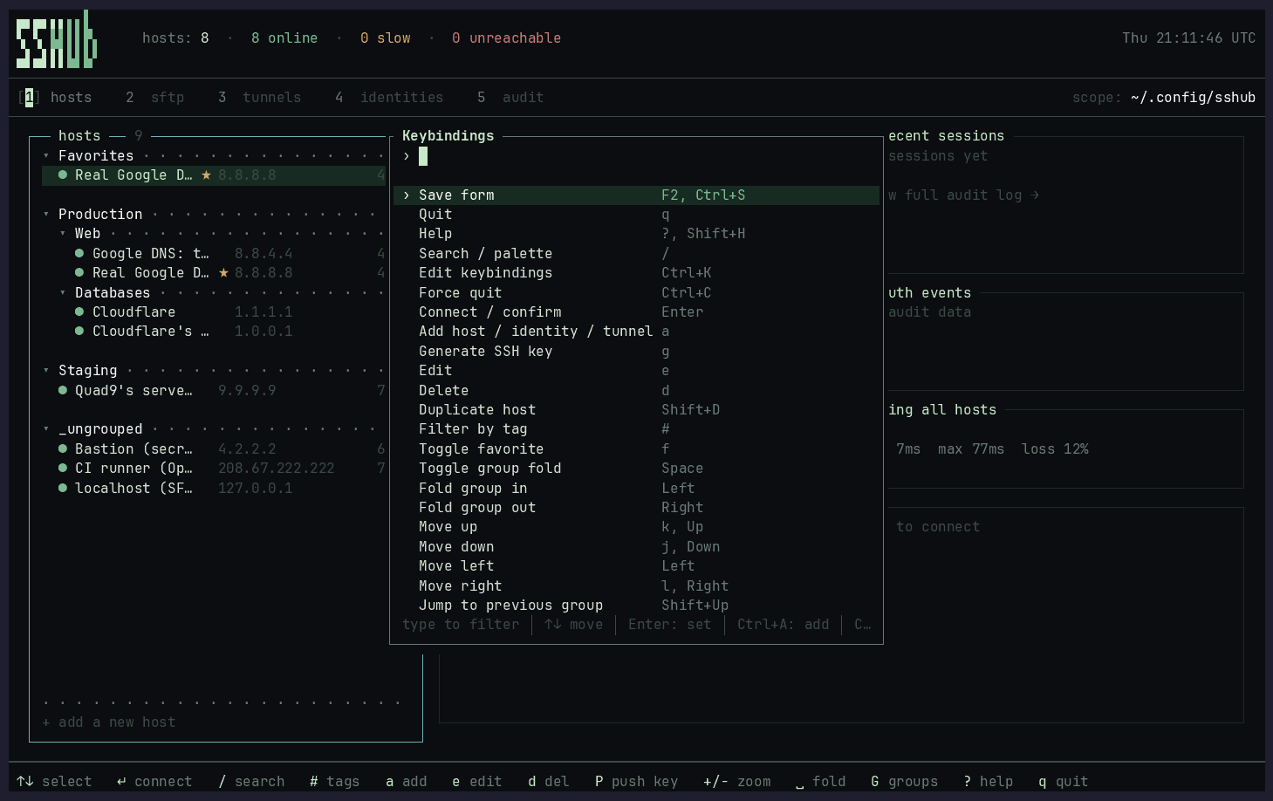Click the push key shortcut
Image resolution: width=1273 pixels, height=801 pixels.
[636, 782]
